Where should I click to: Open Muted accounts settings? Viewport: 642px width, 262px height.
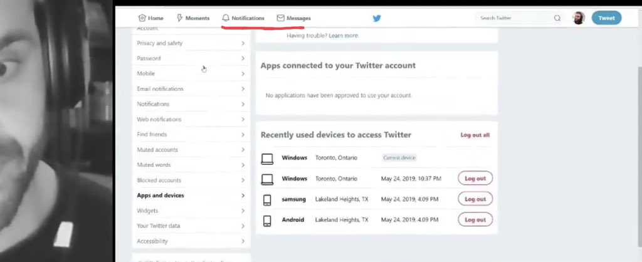tap(191, 150)
